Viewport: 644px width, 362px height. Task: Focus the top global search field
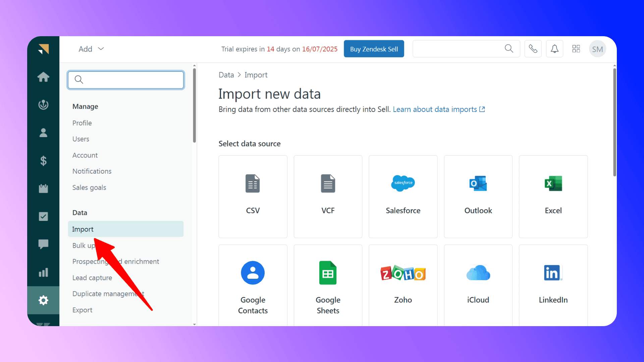coord(466,49)
